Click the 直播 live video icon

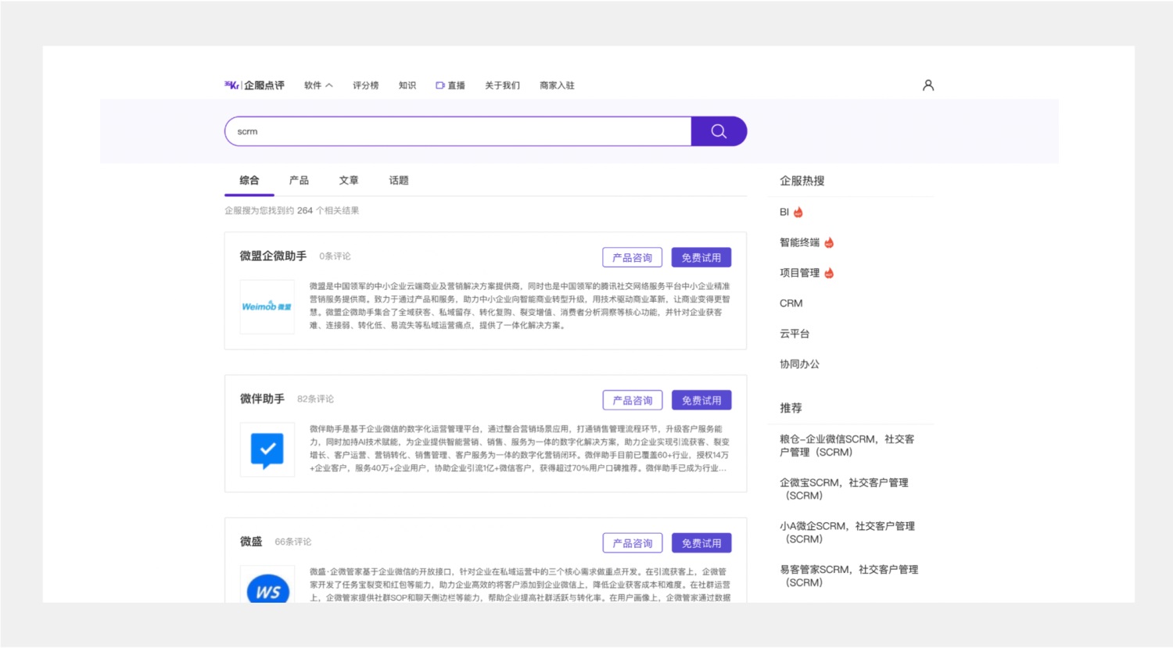(x=440, y=85)
